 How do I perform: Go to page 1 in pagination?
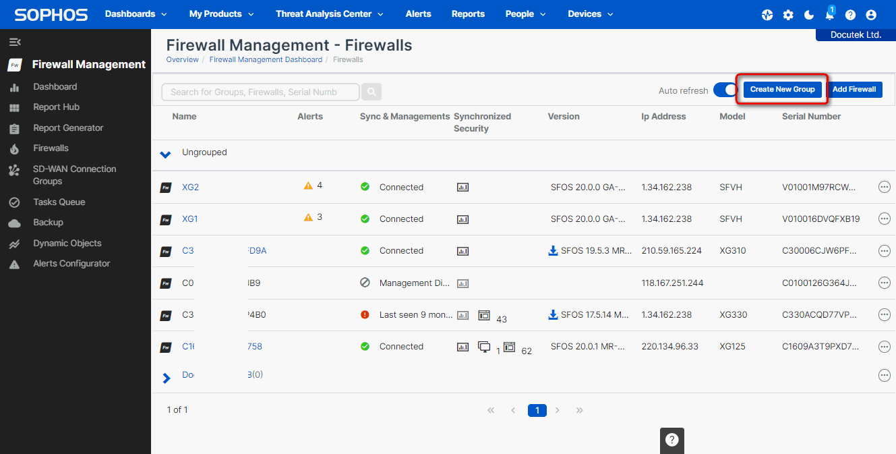537,410
